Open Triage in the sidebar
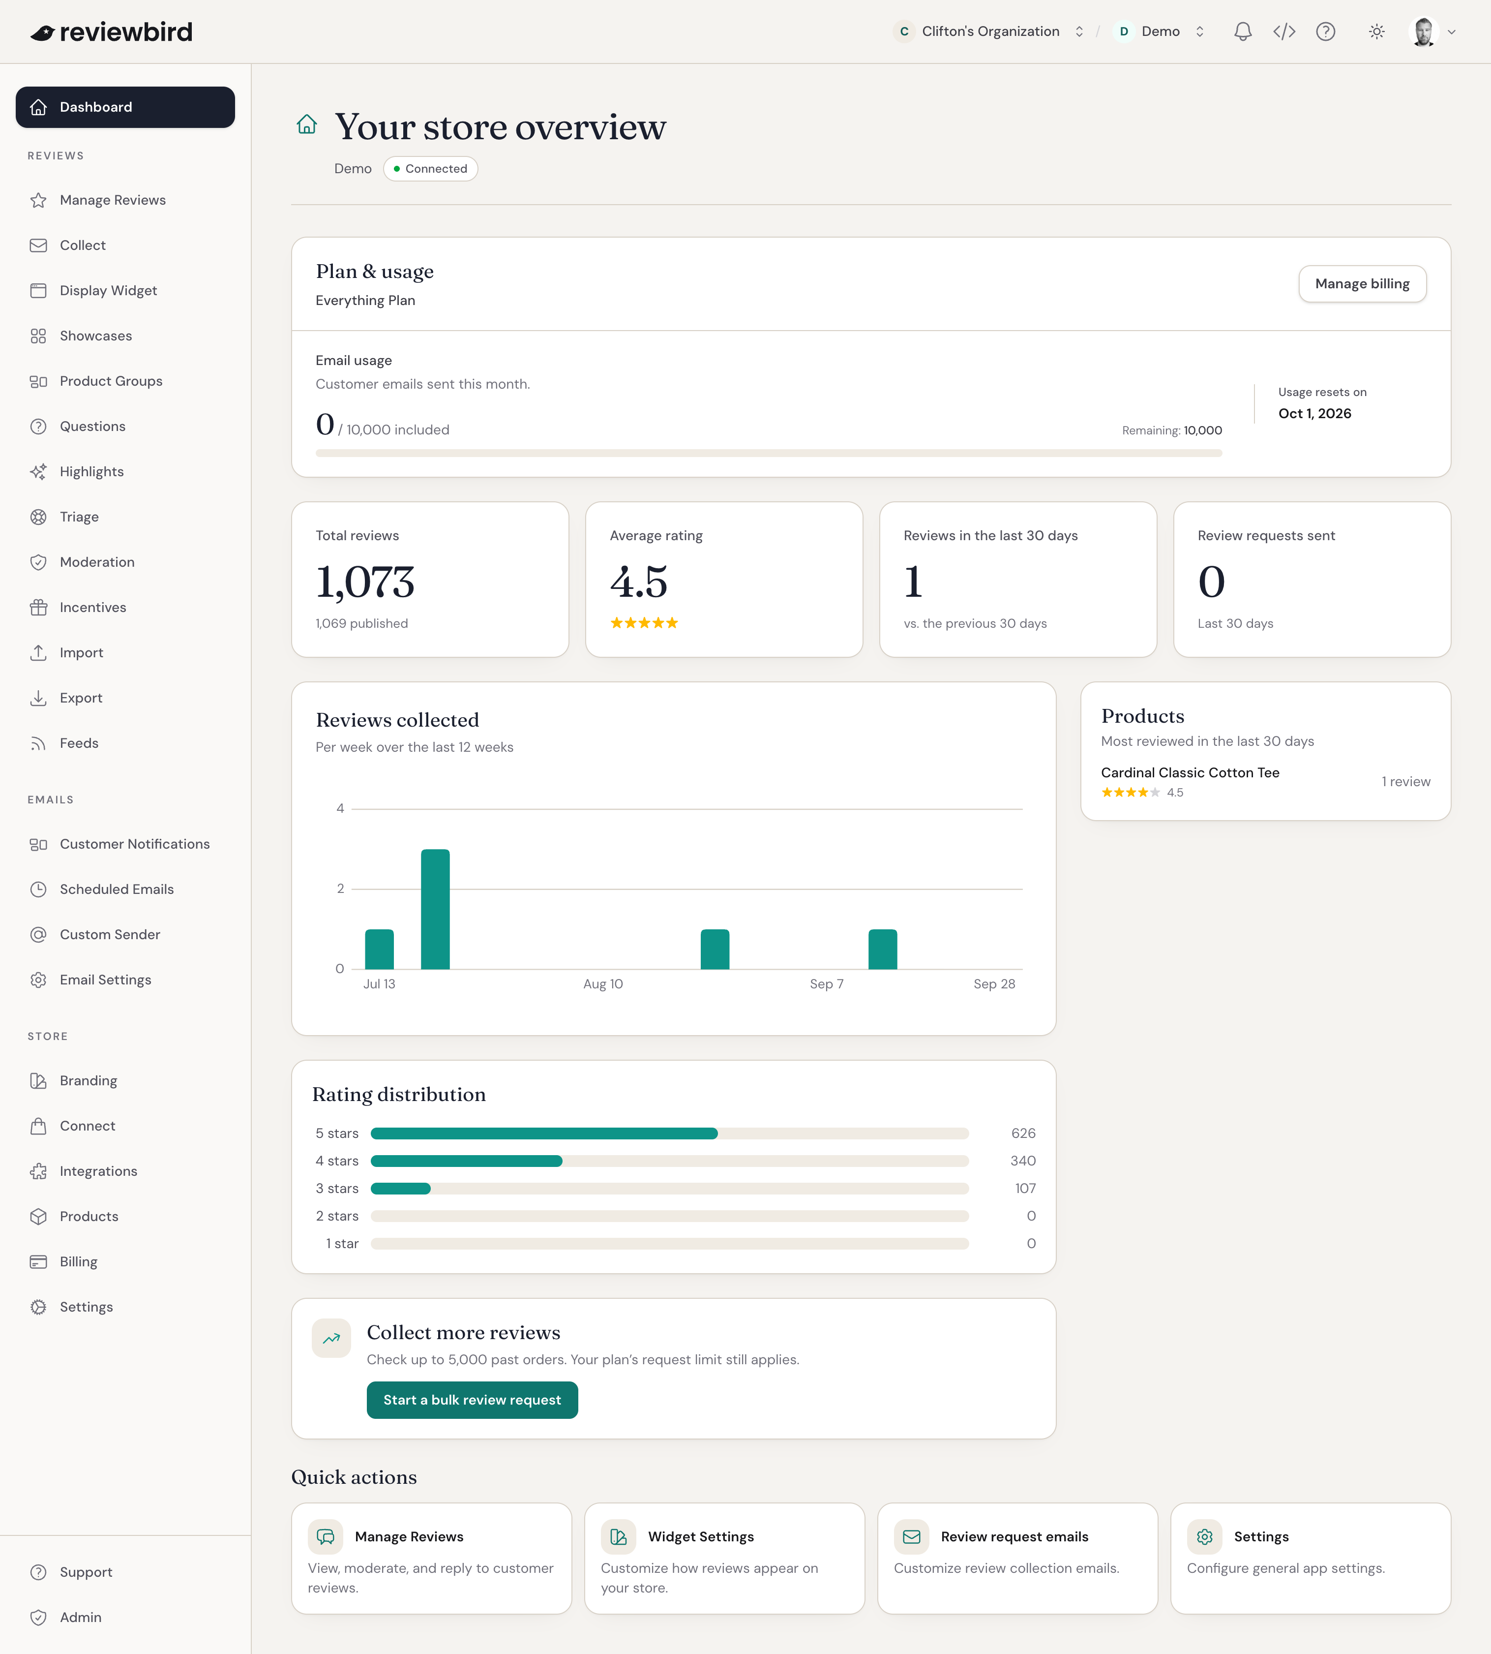The height and width of the screenshot is (1654, 1491). [125, 517]
